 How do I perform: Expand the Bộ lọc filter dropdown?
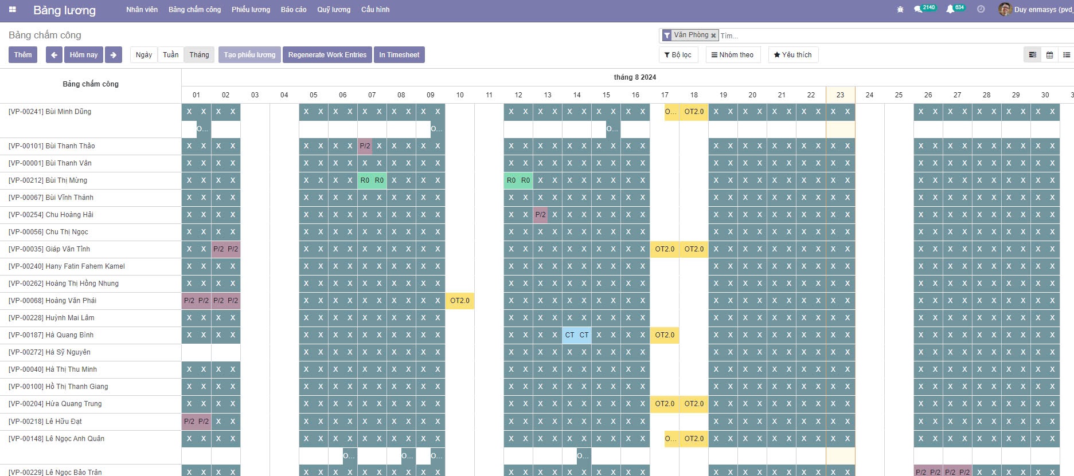[678, 55]
